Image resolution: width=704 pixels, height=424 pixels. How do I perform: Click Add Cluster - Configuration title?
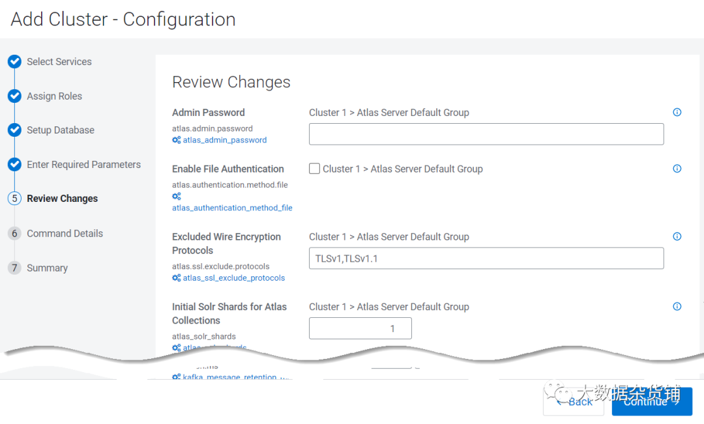(x=123, y=20)
